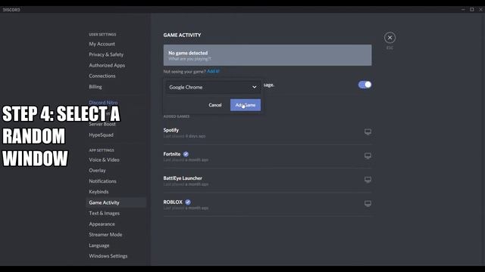485x272 pixels.
Task: Open Streamer Mode settings
Action: coord(105,234)
